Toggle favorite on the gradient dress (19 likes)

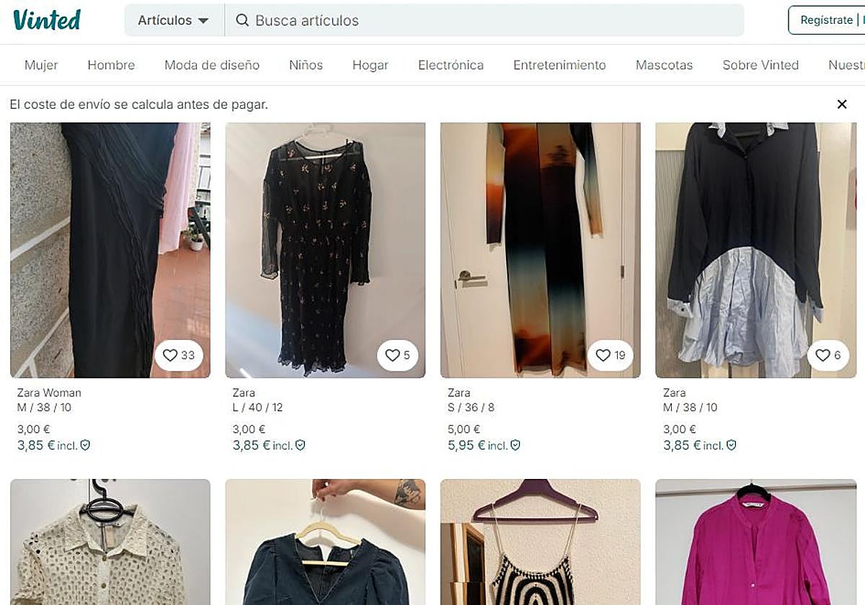click(x=603, y=355)
